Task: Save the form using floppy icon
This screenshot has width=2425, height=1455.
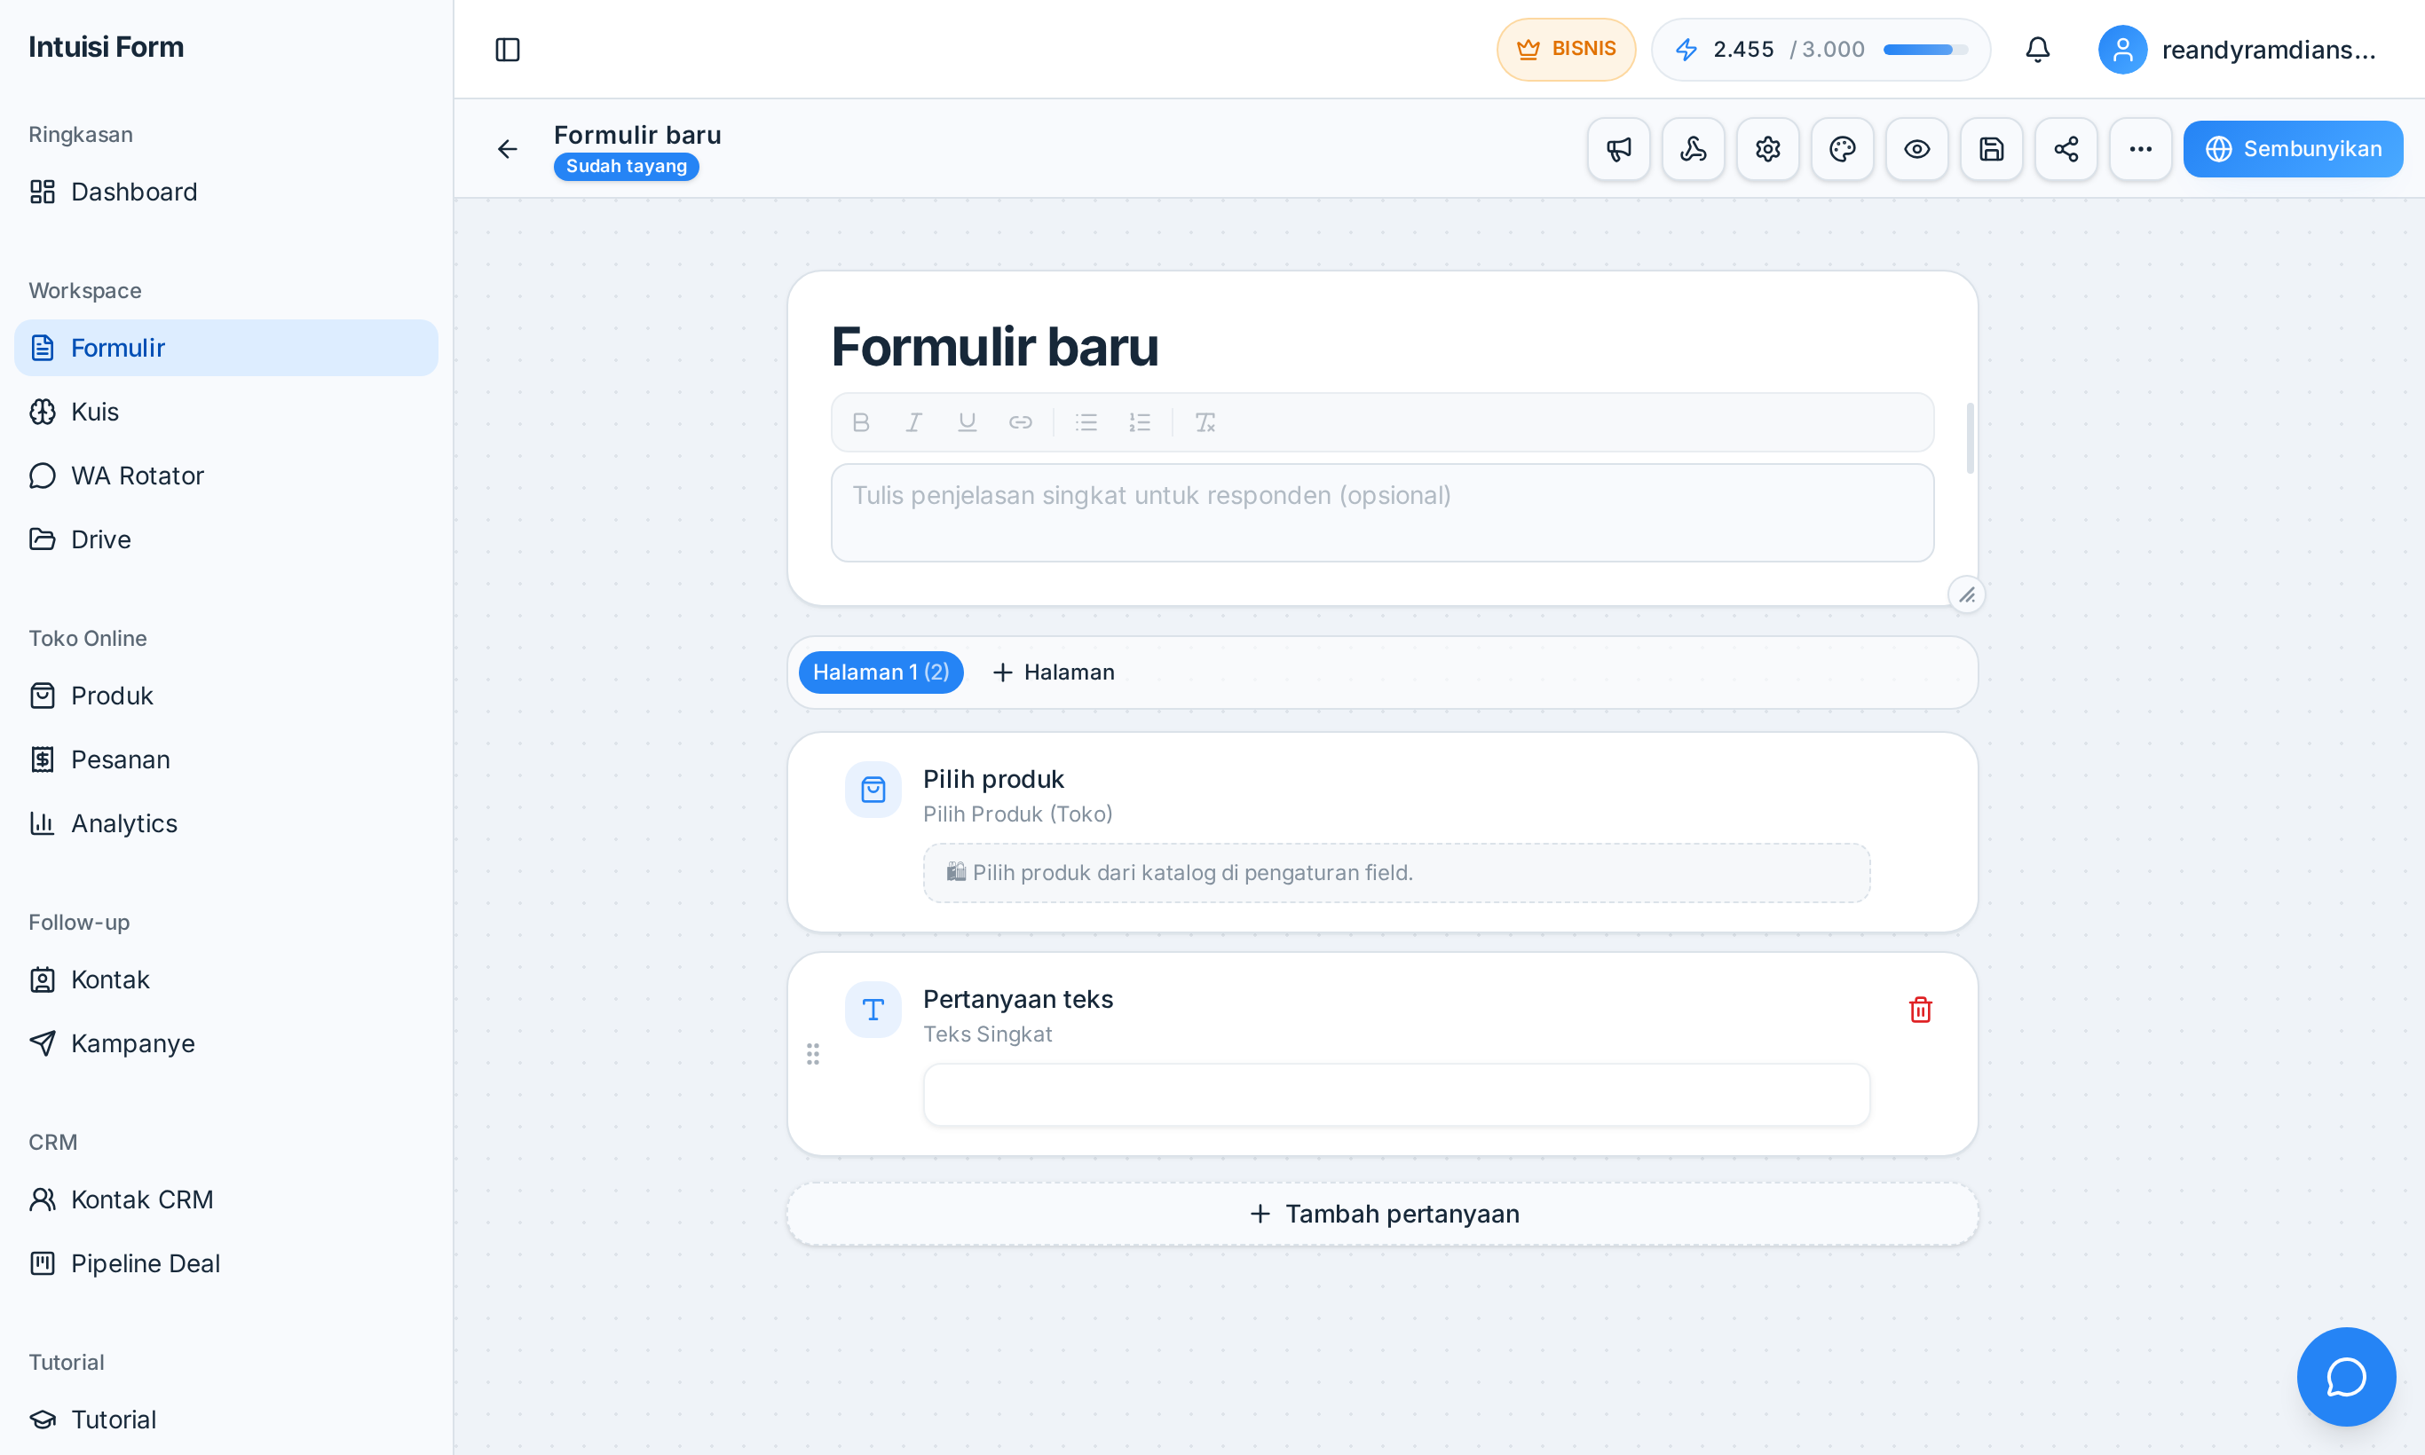Action: 1992,149
